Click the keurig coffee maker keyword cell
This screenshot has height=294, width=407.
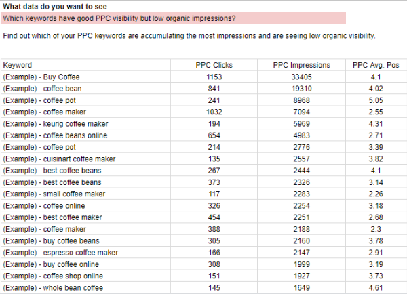tap(85, 124)
